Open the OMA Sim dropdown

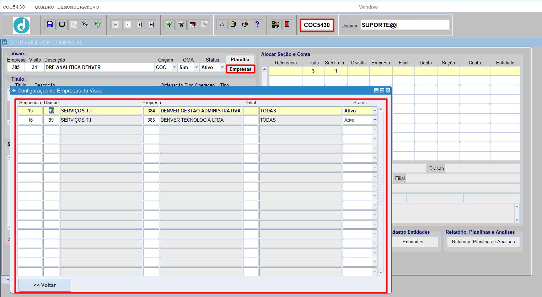197,67
